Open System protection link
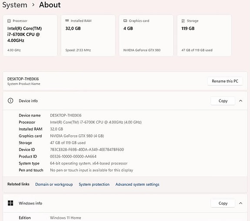The height and width of the screenshot is (221, 250). 94,184
